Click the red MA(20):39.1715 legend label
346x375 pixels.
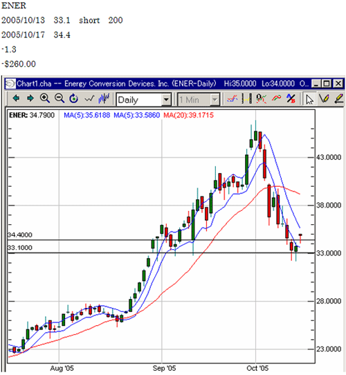(188, 116)
